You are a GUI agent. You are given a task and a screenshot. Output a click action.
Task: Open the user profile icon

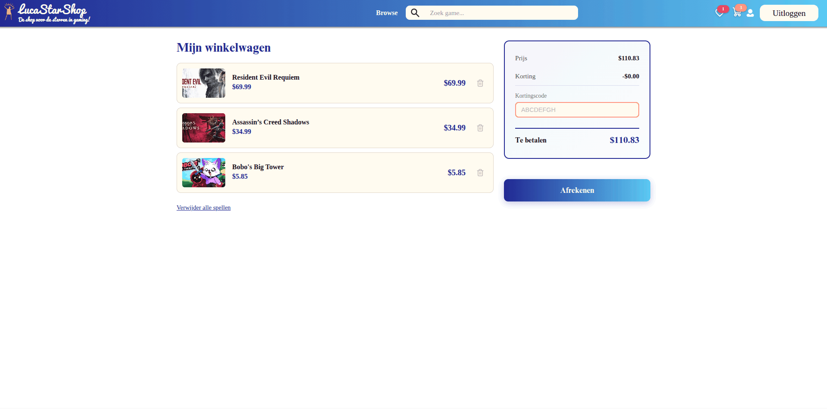tap(750, 13)
